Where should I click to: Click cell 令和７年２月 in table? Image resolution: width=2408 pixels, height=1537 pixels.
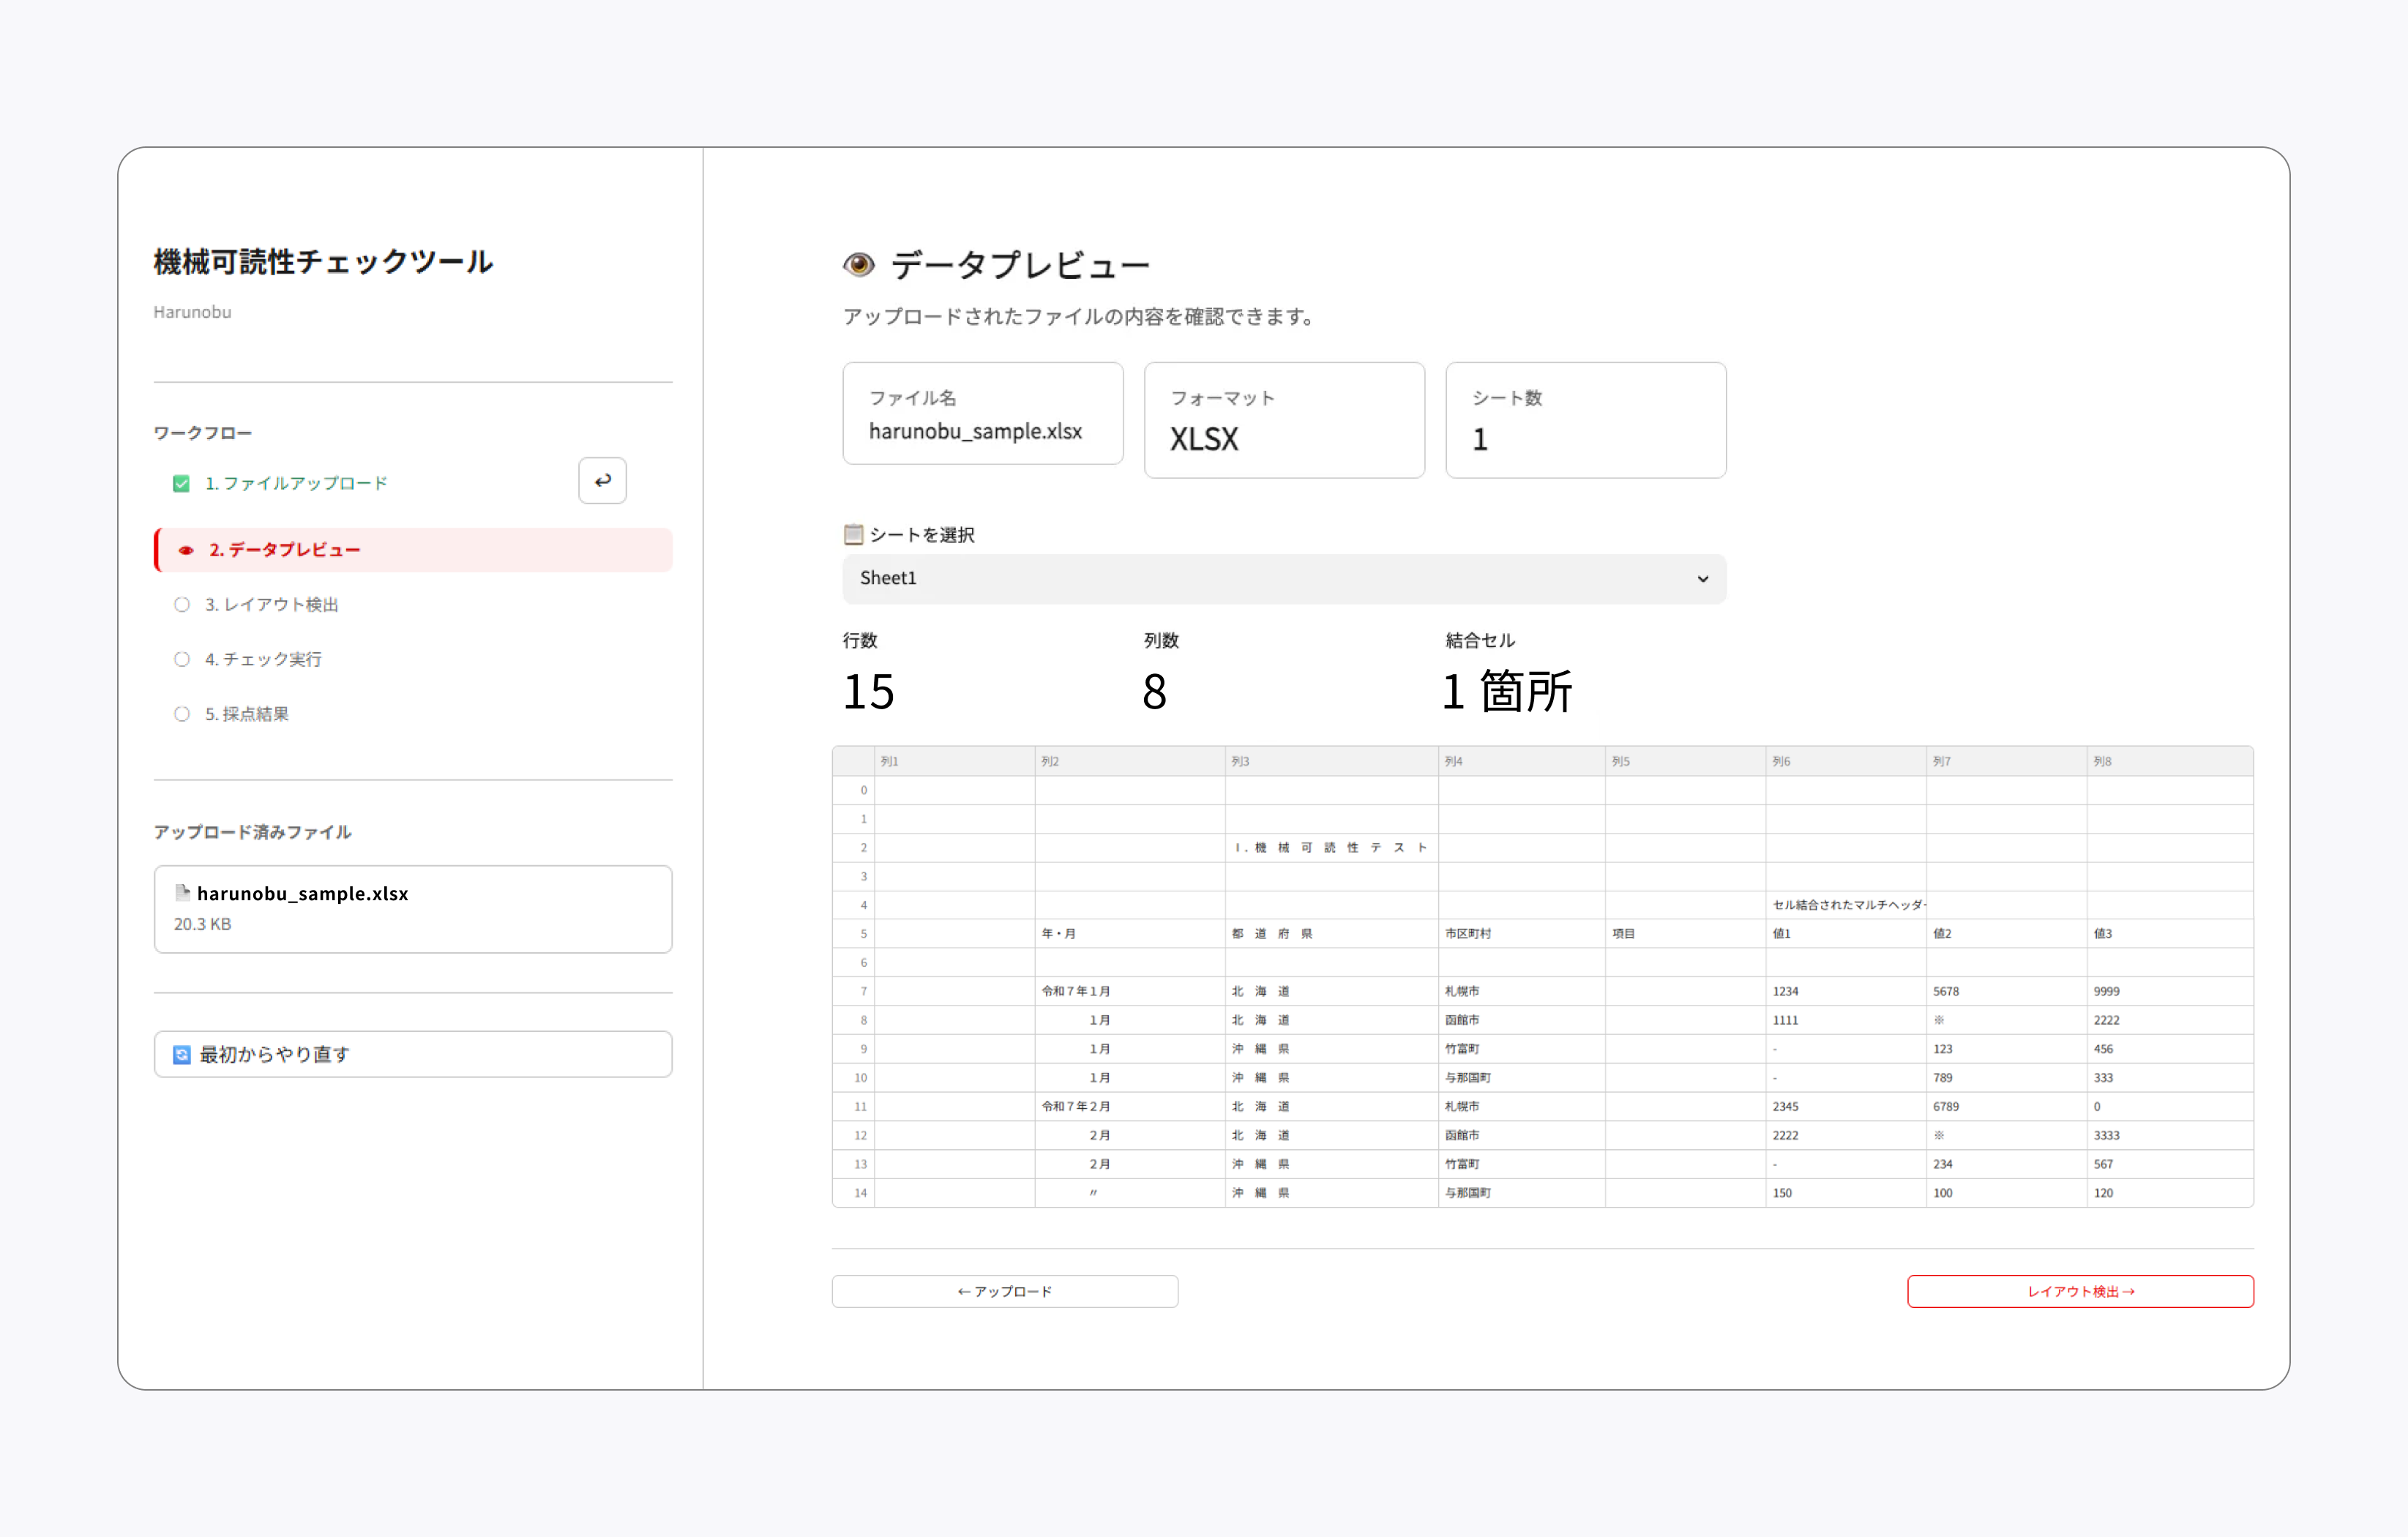[x=1130, y=1106]
